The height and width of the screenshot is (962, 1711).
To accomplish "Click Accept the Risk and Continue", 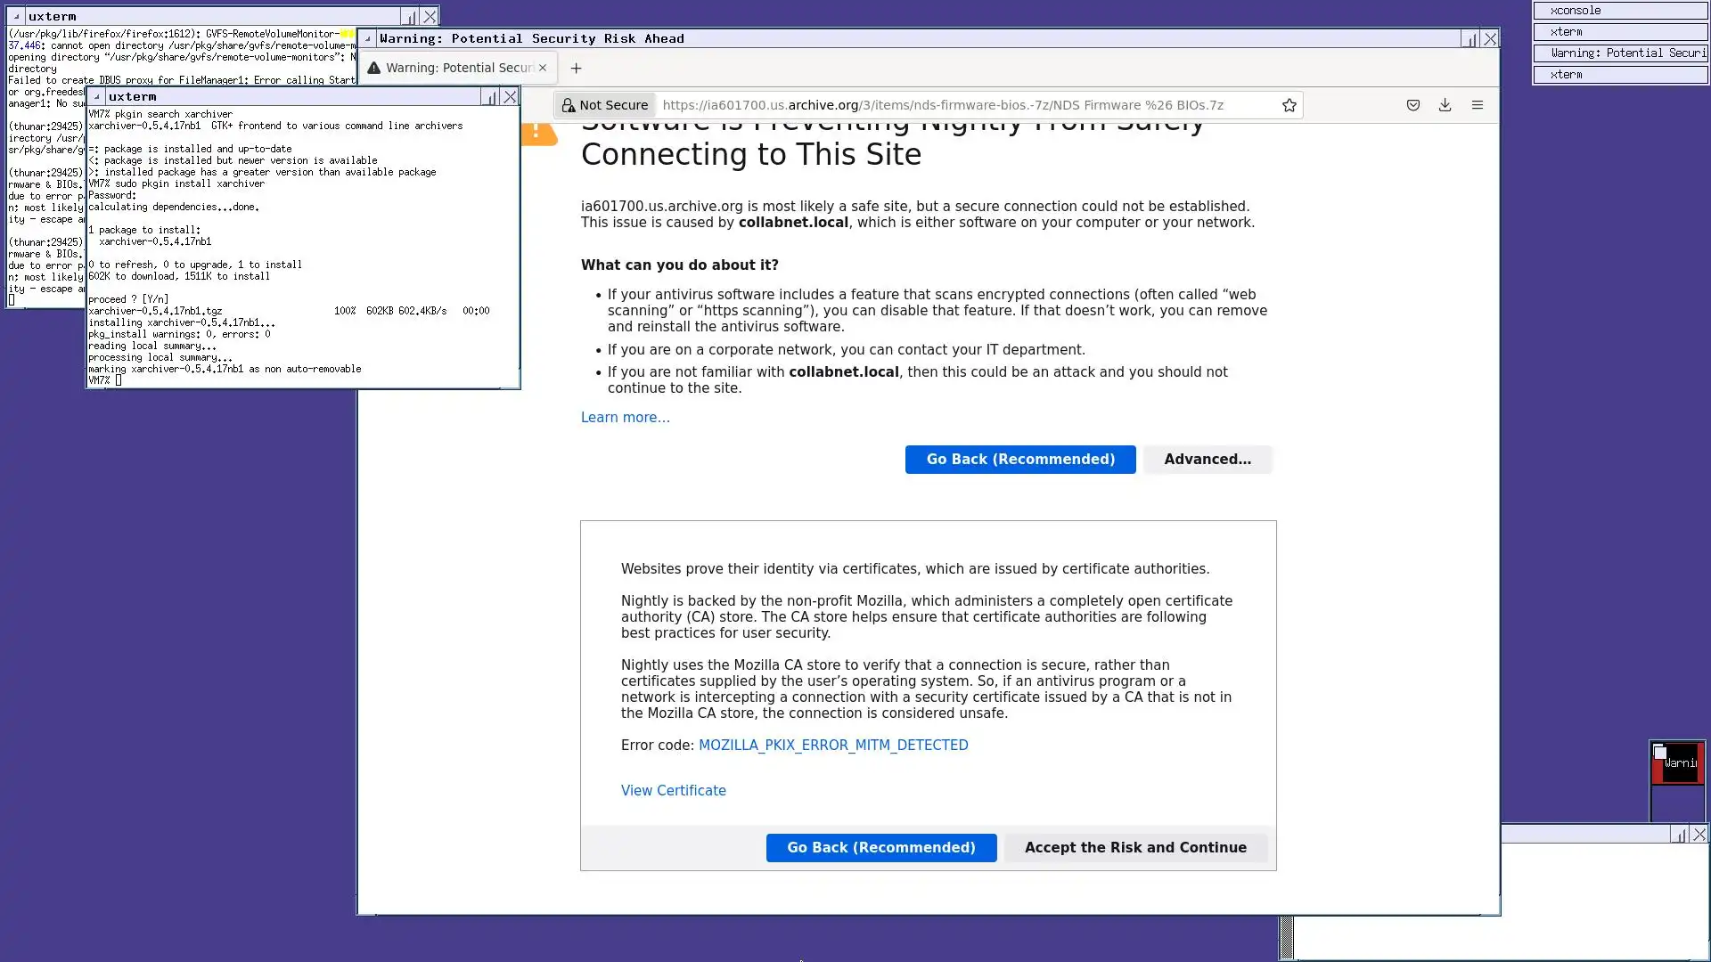I will coord(1135,848).
